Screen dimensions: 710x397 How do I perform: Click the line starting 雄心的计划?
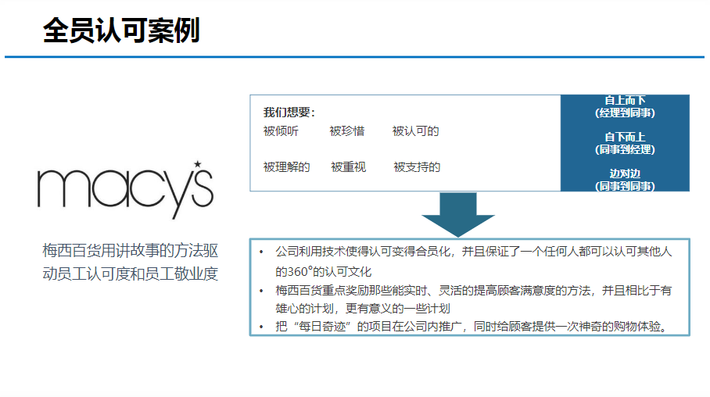point(362,309)
